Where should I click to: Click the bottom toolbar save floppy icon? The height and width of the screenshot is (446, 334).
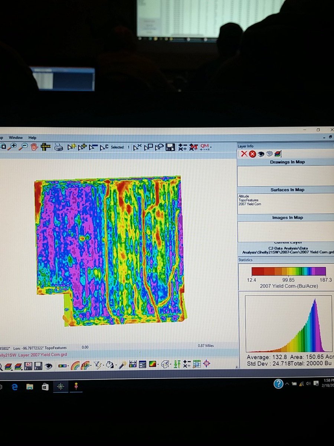coord(38,366)
